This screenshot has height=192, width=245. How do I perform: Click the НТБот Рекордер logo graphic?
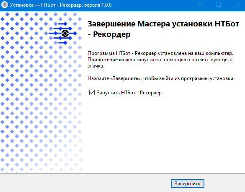click(63, 33)
